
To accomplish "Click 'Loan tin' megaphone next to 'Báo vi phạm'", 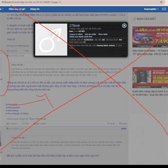I will [12, 124].
